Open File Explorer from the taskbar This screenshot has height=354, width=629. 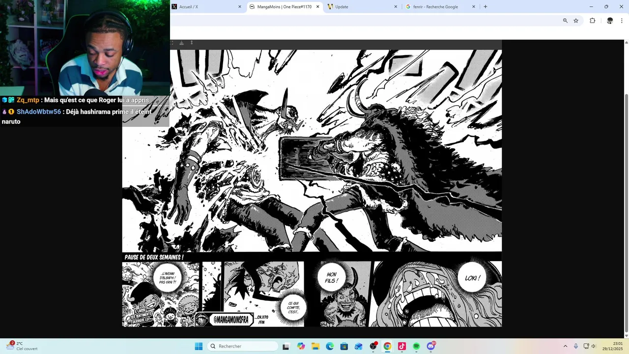[x=315, y=346]
